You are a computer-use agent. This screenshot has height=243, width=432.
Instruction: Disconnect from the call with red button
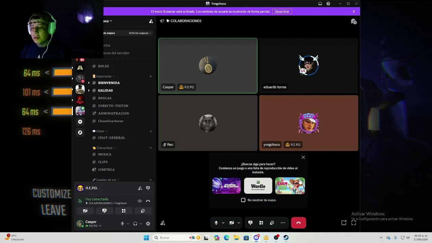tap(298, 223)
